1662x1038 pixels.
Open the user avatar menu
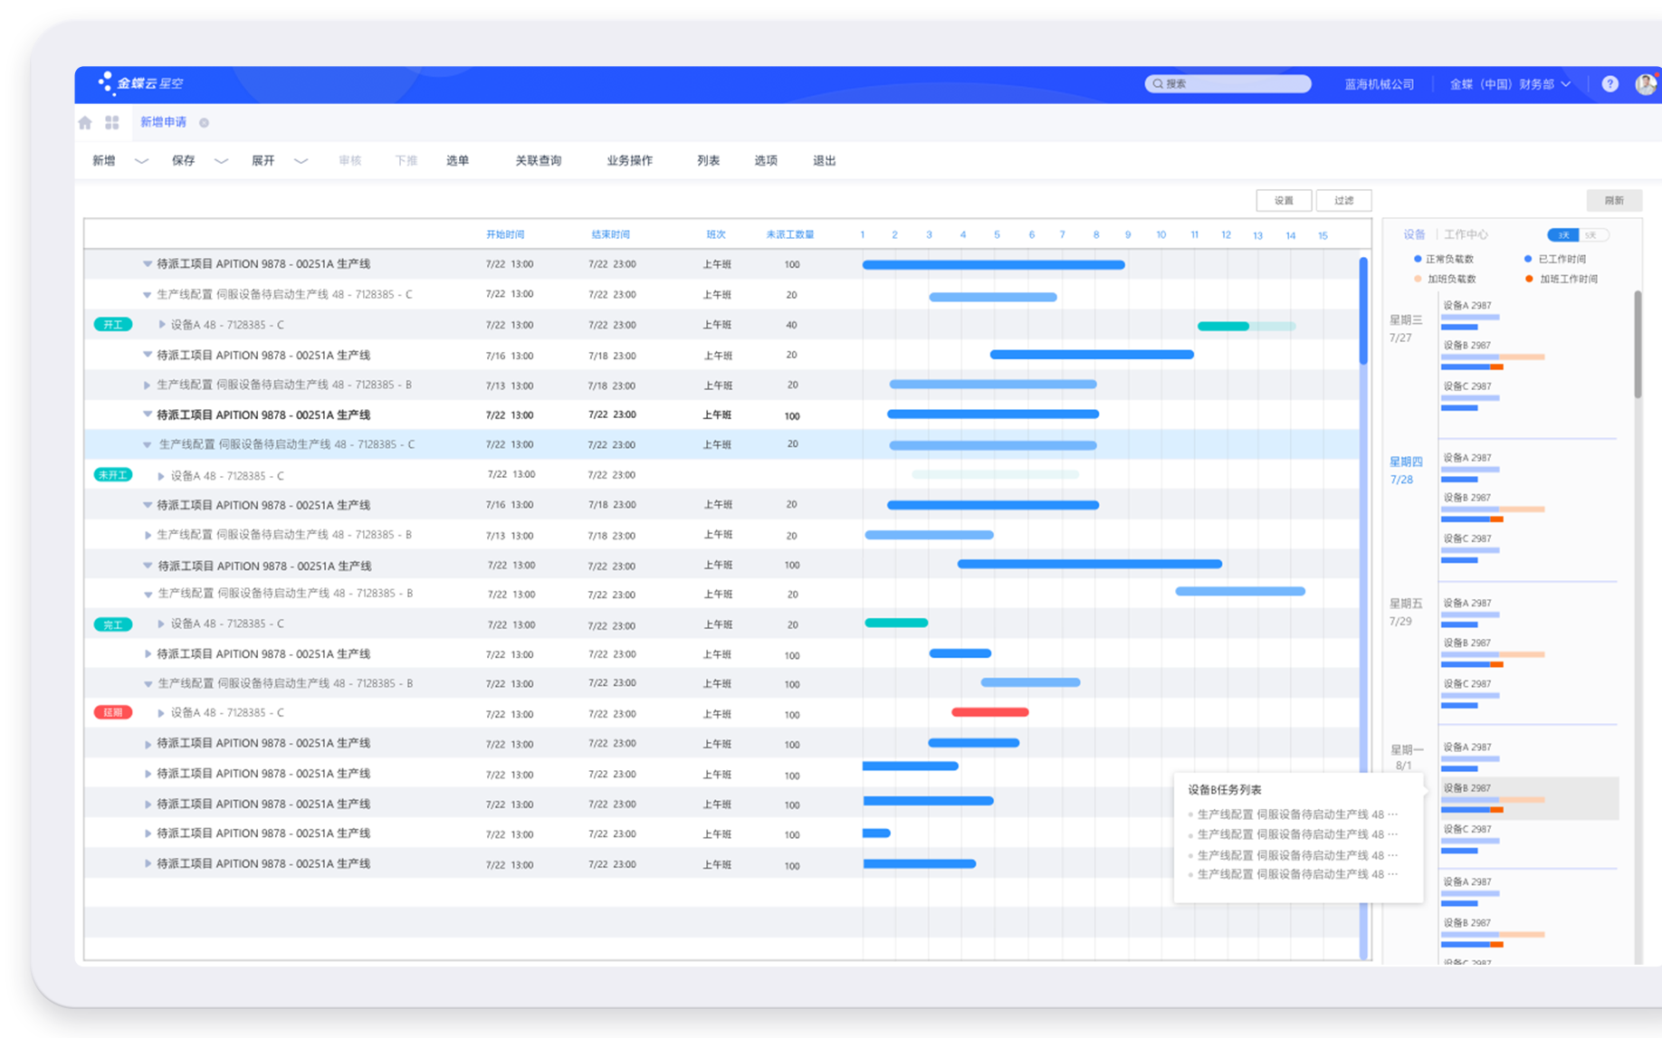[x=1645, y=84]
